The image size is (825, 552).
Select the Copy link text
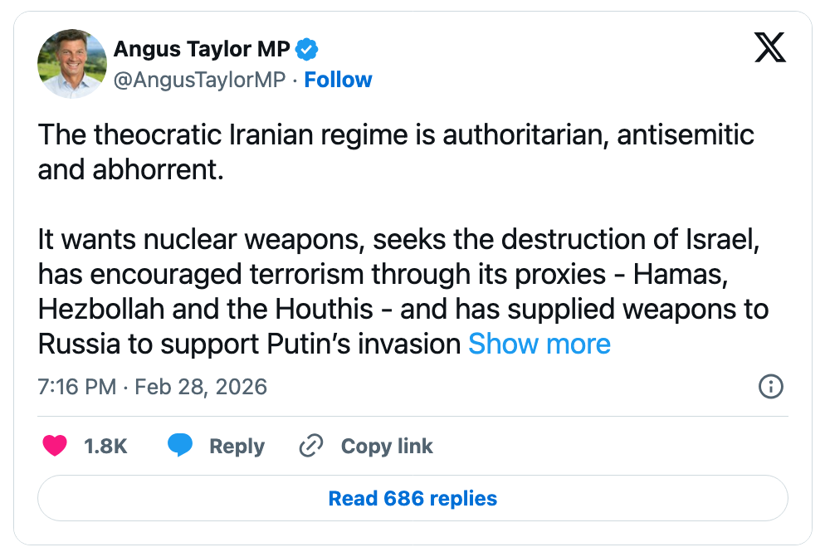coord(387,446)
